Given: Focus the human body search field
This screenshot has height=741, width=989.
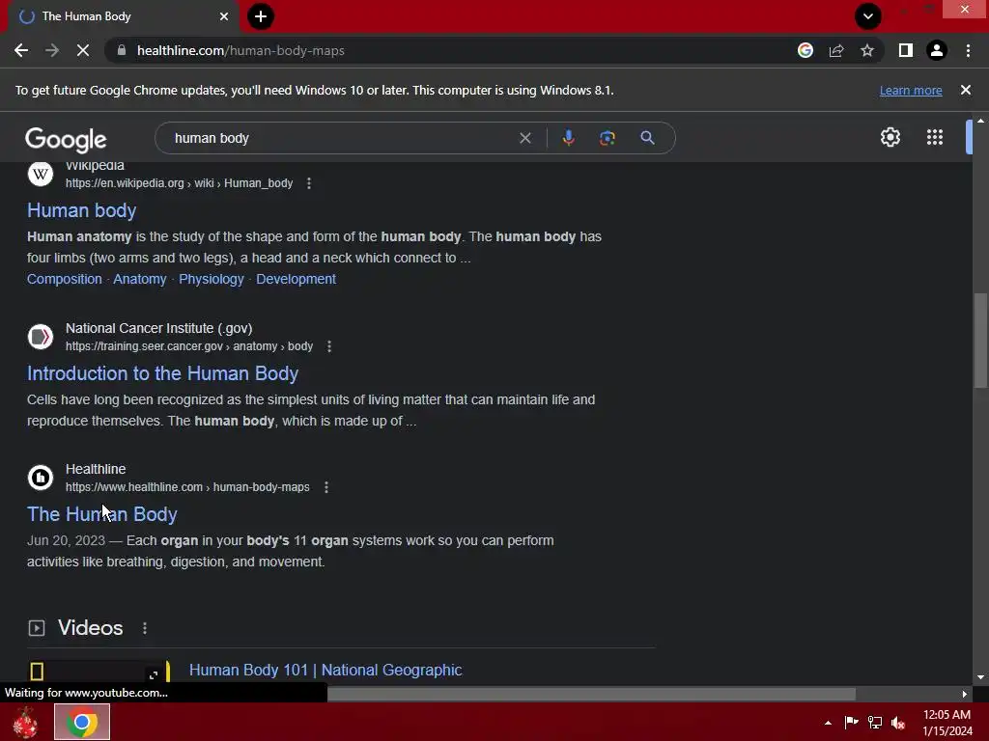Looking at the screenshot, I should pyautogui.click(x=341, y=138).
